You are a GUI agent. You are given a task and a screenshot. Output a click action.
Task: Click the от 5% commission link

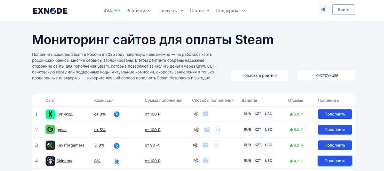pos(100,130)
